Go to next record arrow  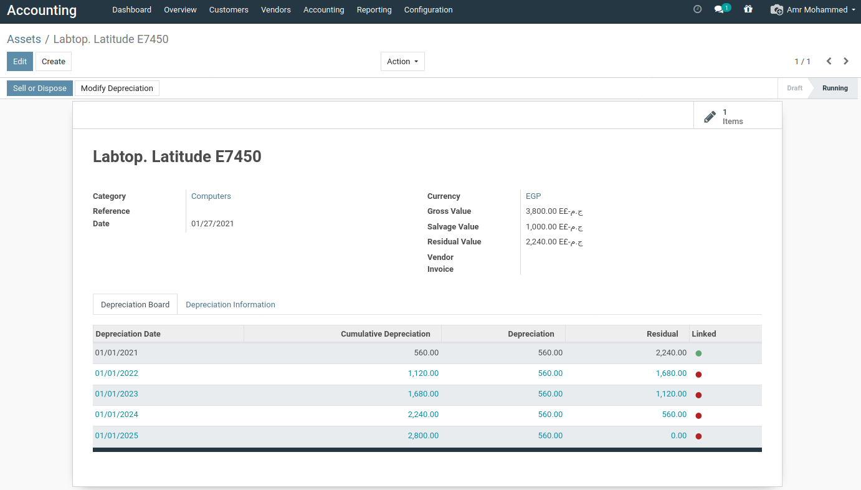(846, 61)
